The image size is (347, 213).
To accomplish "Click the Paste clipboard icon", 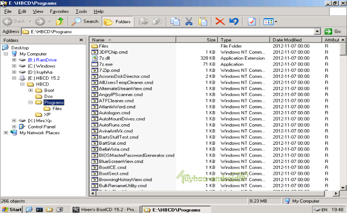I will pos(203,21).
